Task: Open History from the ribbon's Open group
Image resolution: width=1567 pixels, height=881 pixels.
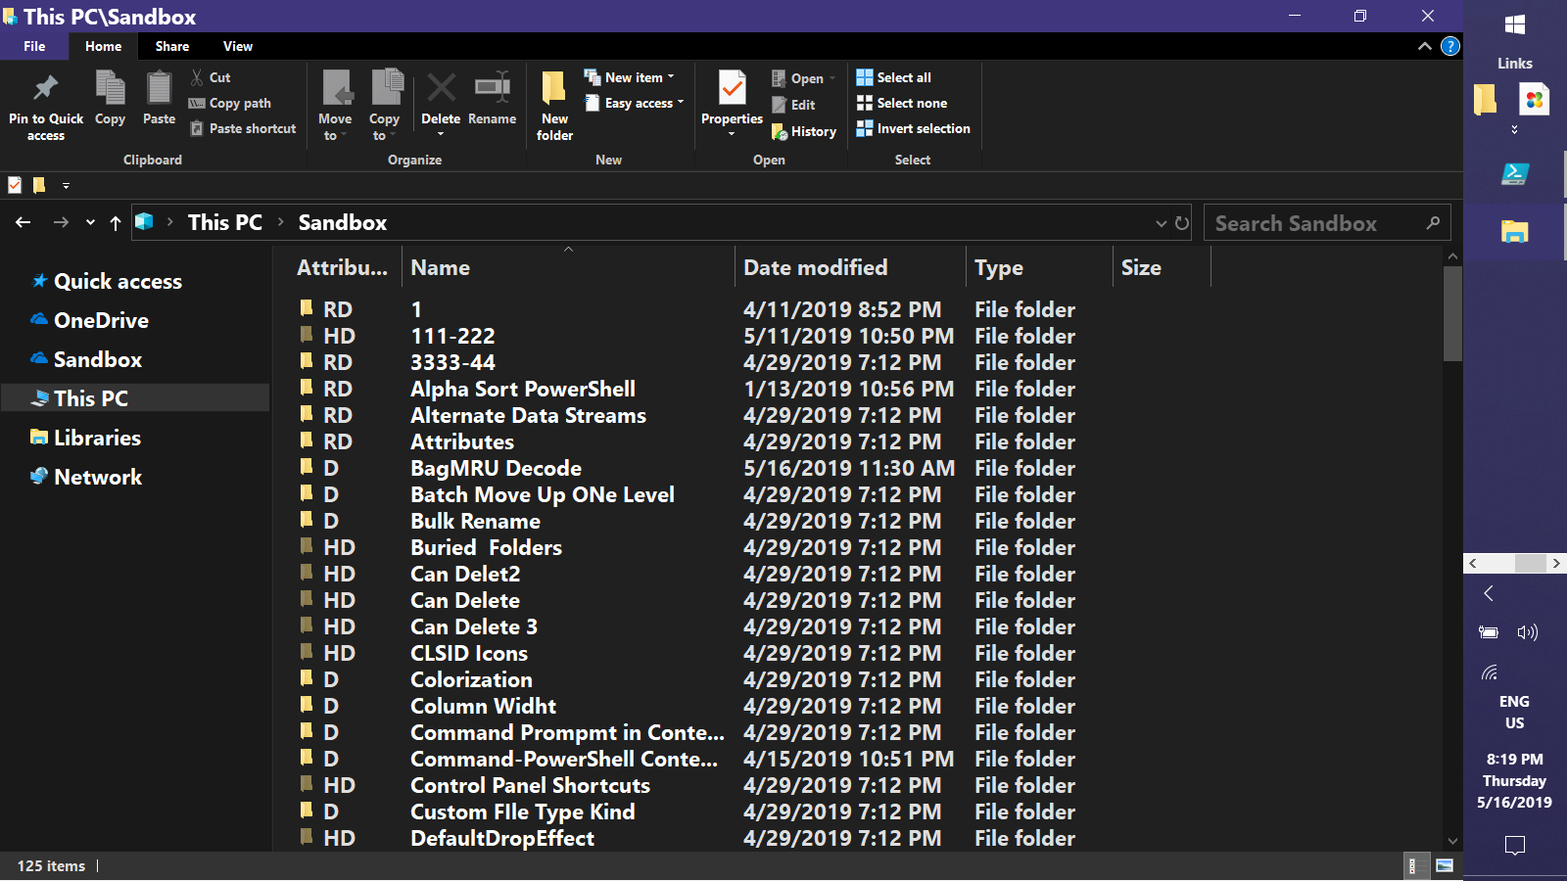Action: (x=804, y=131)
